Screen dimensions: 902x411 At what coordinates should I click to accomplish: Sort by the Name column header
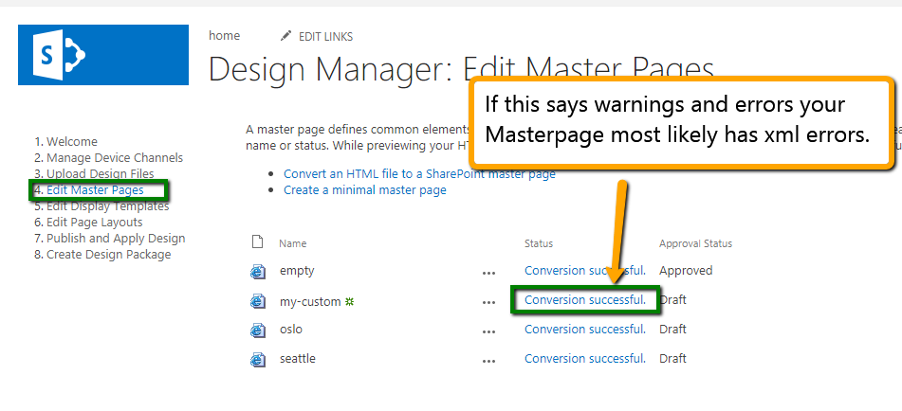[x=293, y=243]
